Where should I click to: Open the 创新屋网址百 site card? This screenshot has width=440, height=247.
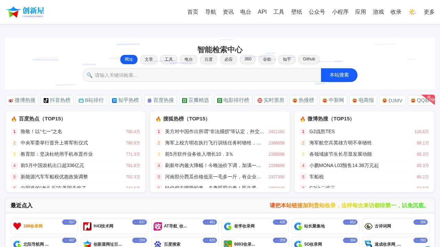point(114,242)
